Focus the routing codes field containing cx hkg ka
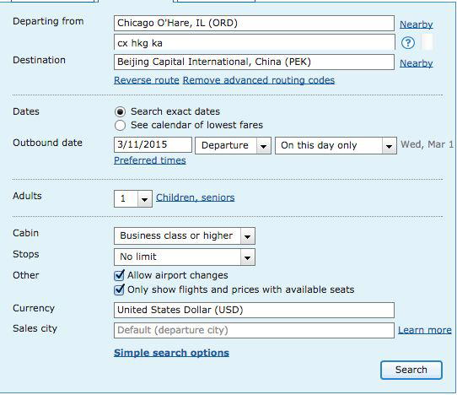This screenshot has height=395, width=457. (254, 43)
